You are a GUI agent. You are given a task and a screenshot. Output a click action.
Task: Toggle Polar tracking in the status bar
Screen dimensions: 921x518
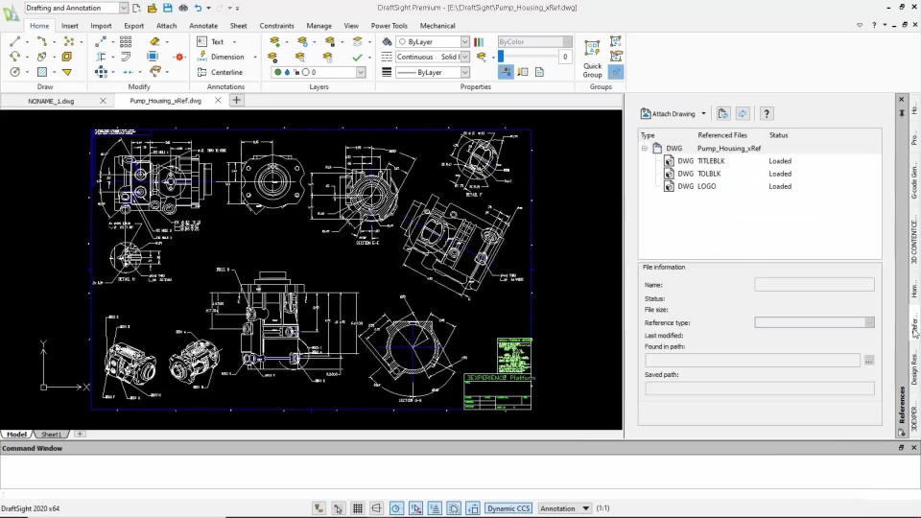396,508
